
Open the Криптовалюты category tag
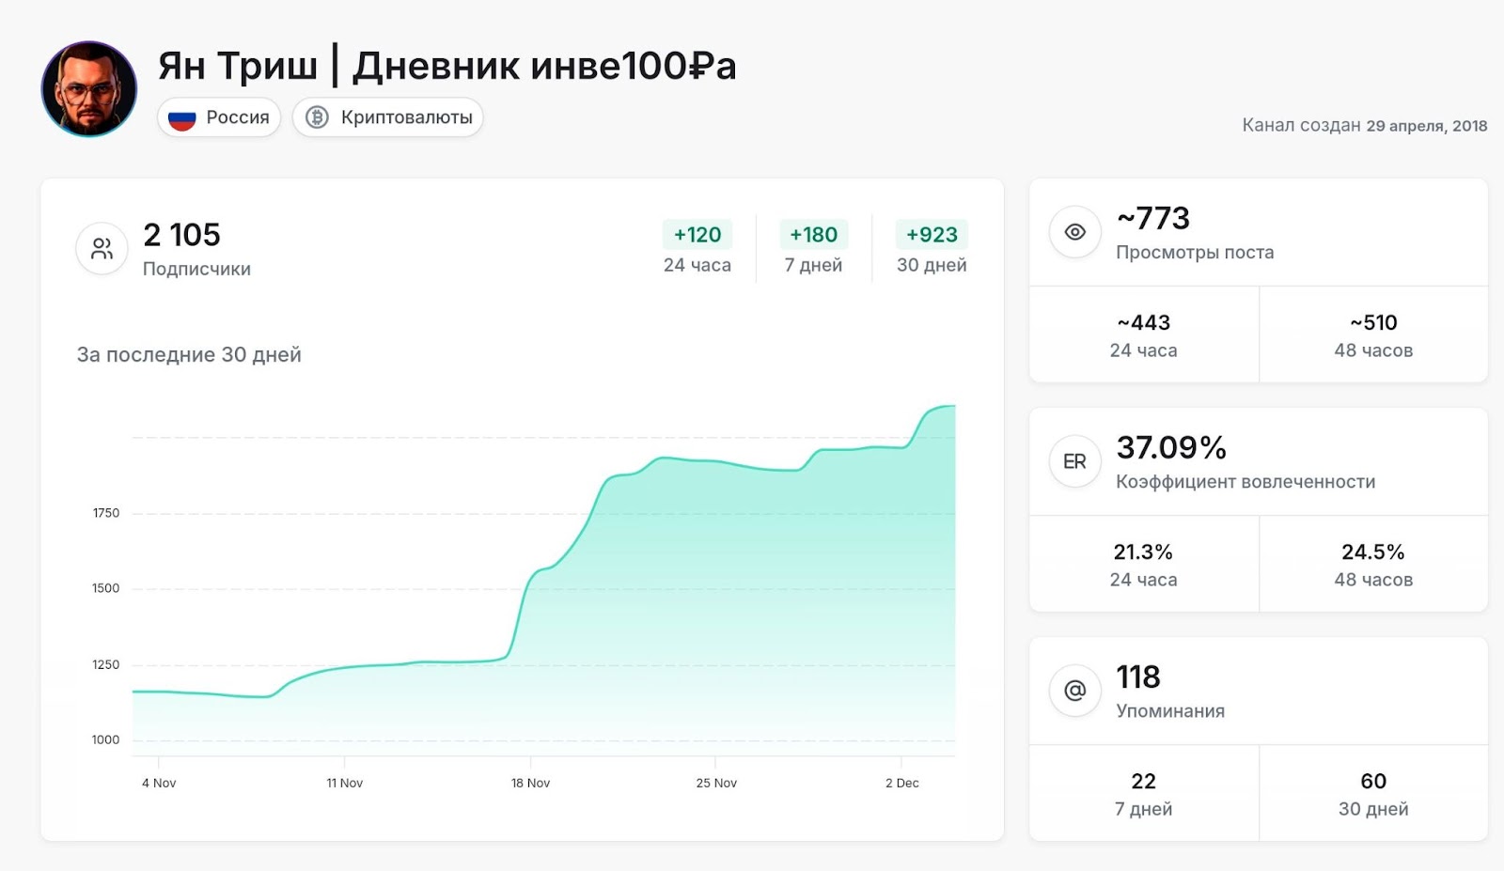click(x=388, y=117)
